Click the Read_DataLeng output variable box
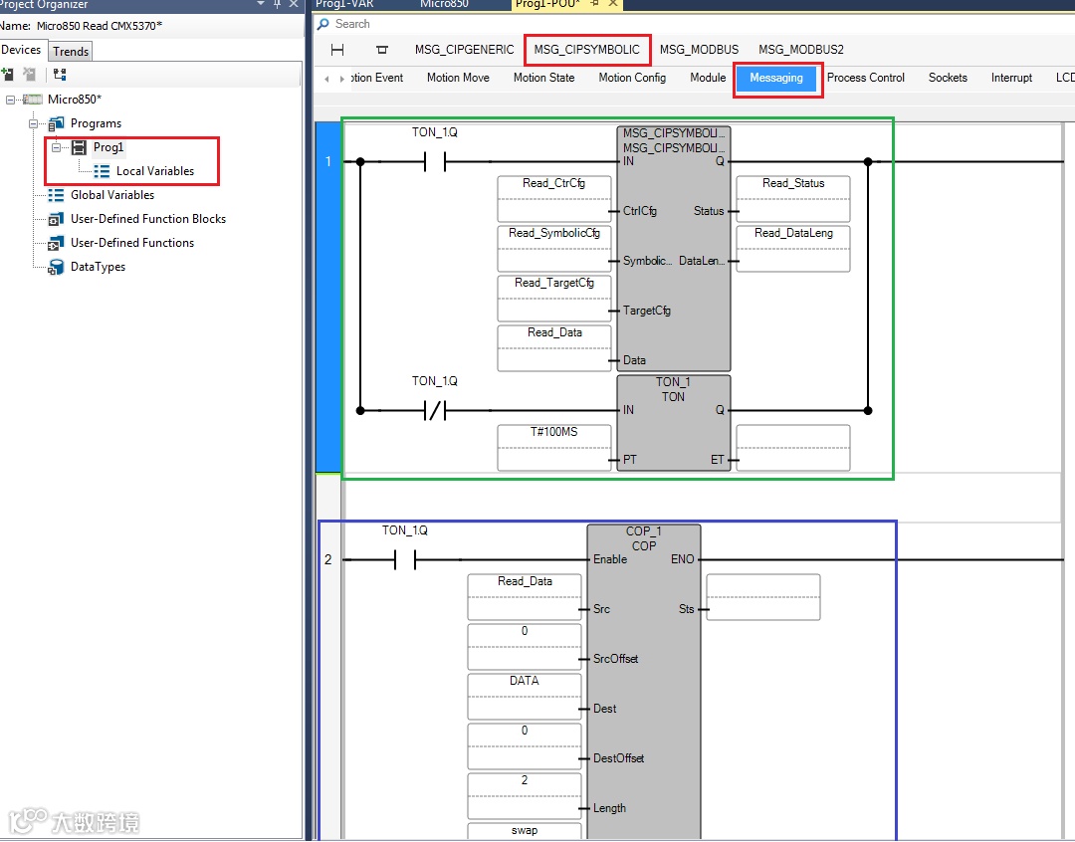Viewport: 1075px width, 842px height. (x=793, y=249)
